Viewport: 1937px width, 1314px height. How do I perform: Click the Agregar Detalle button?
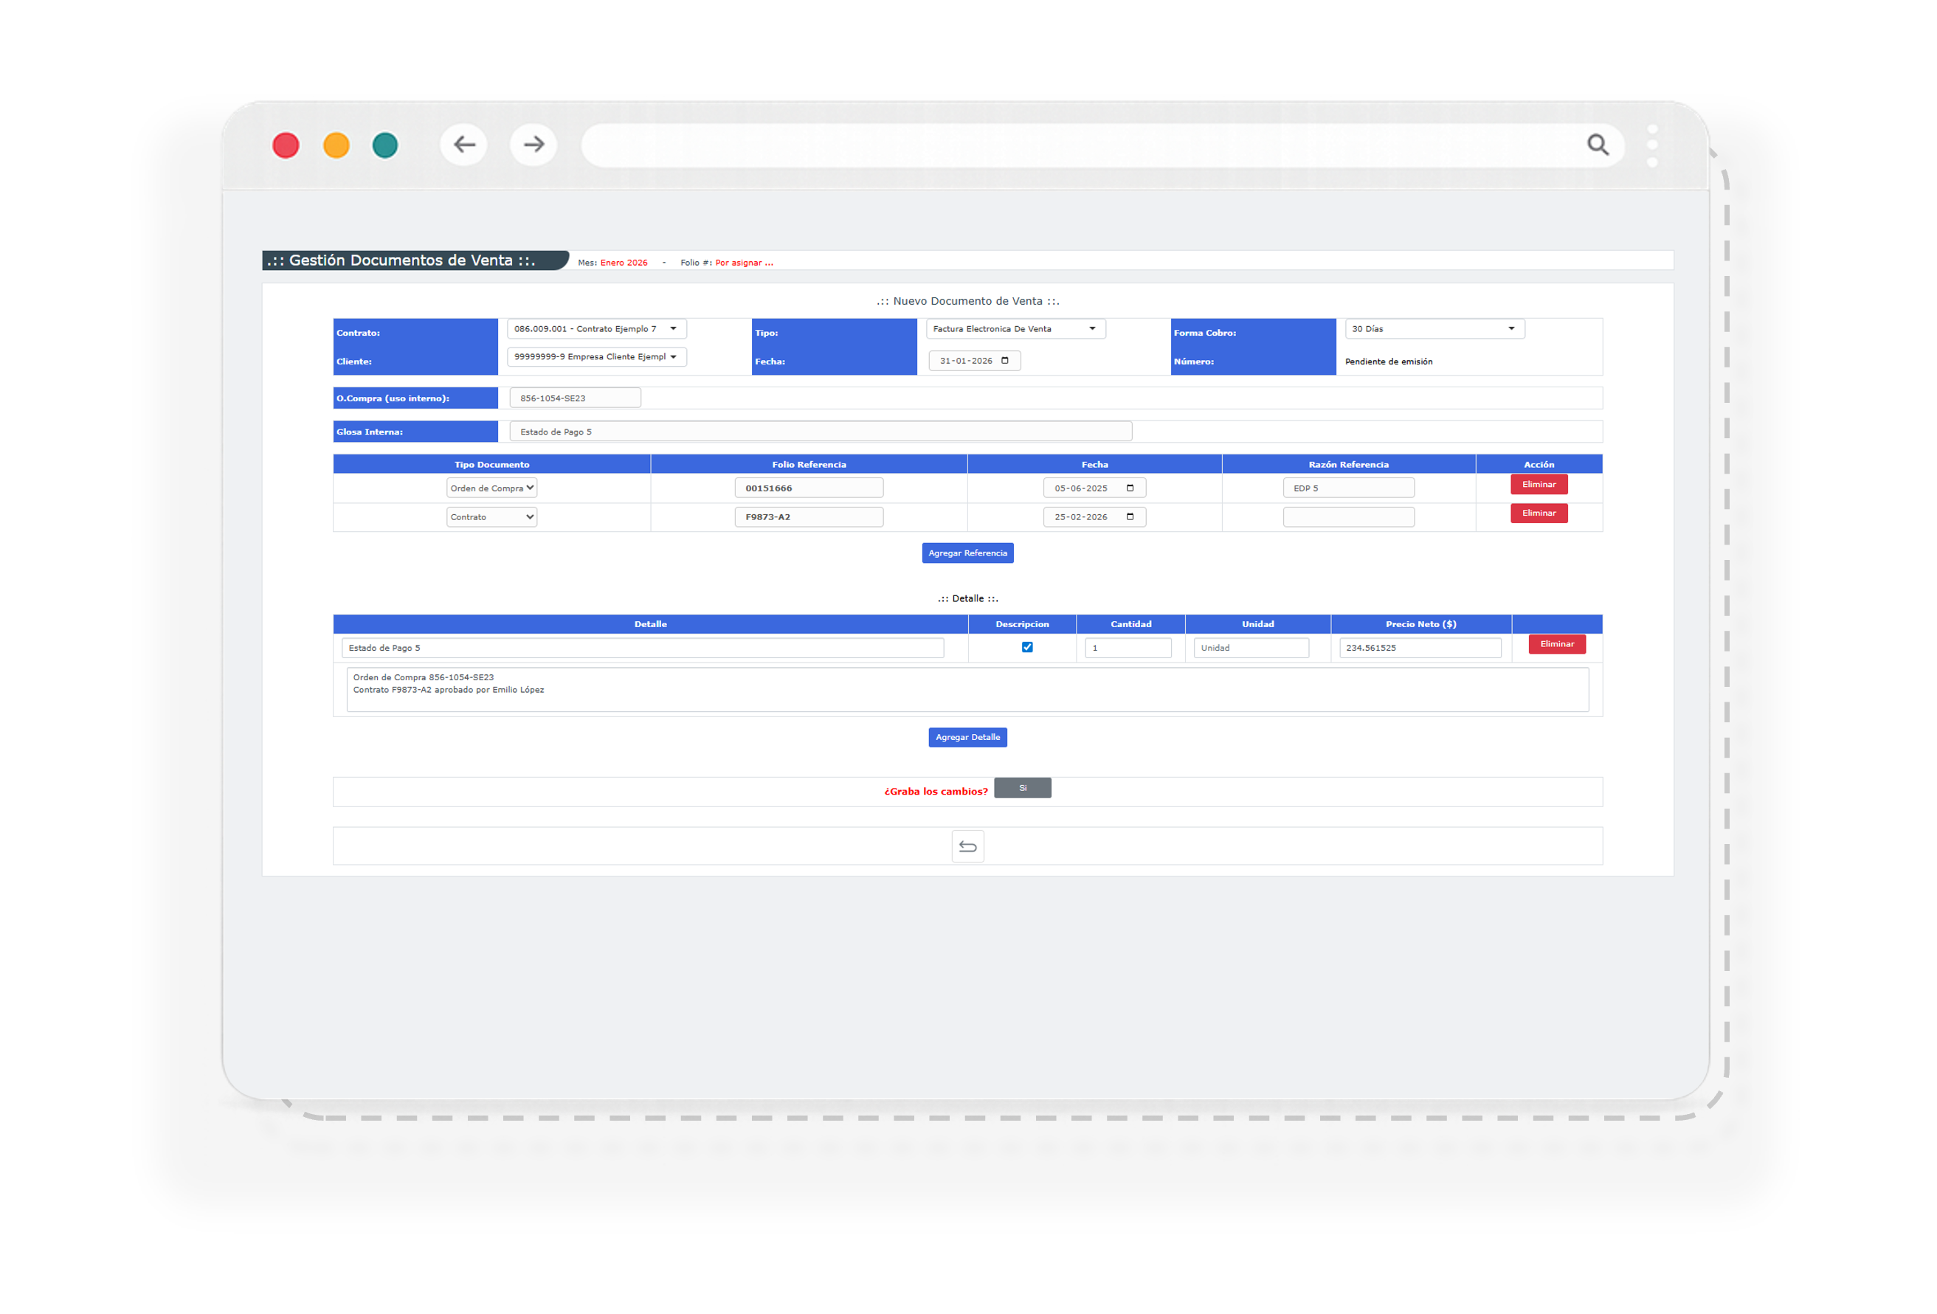click(967, 736)
